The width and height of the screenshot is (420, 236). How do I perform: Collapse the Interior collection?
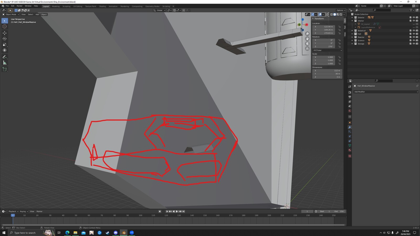(352, 21)
